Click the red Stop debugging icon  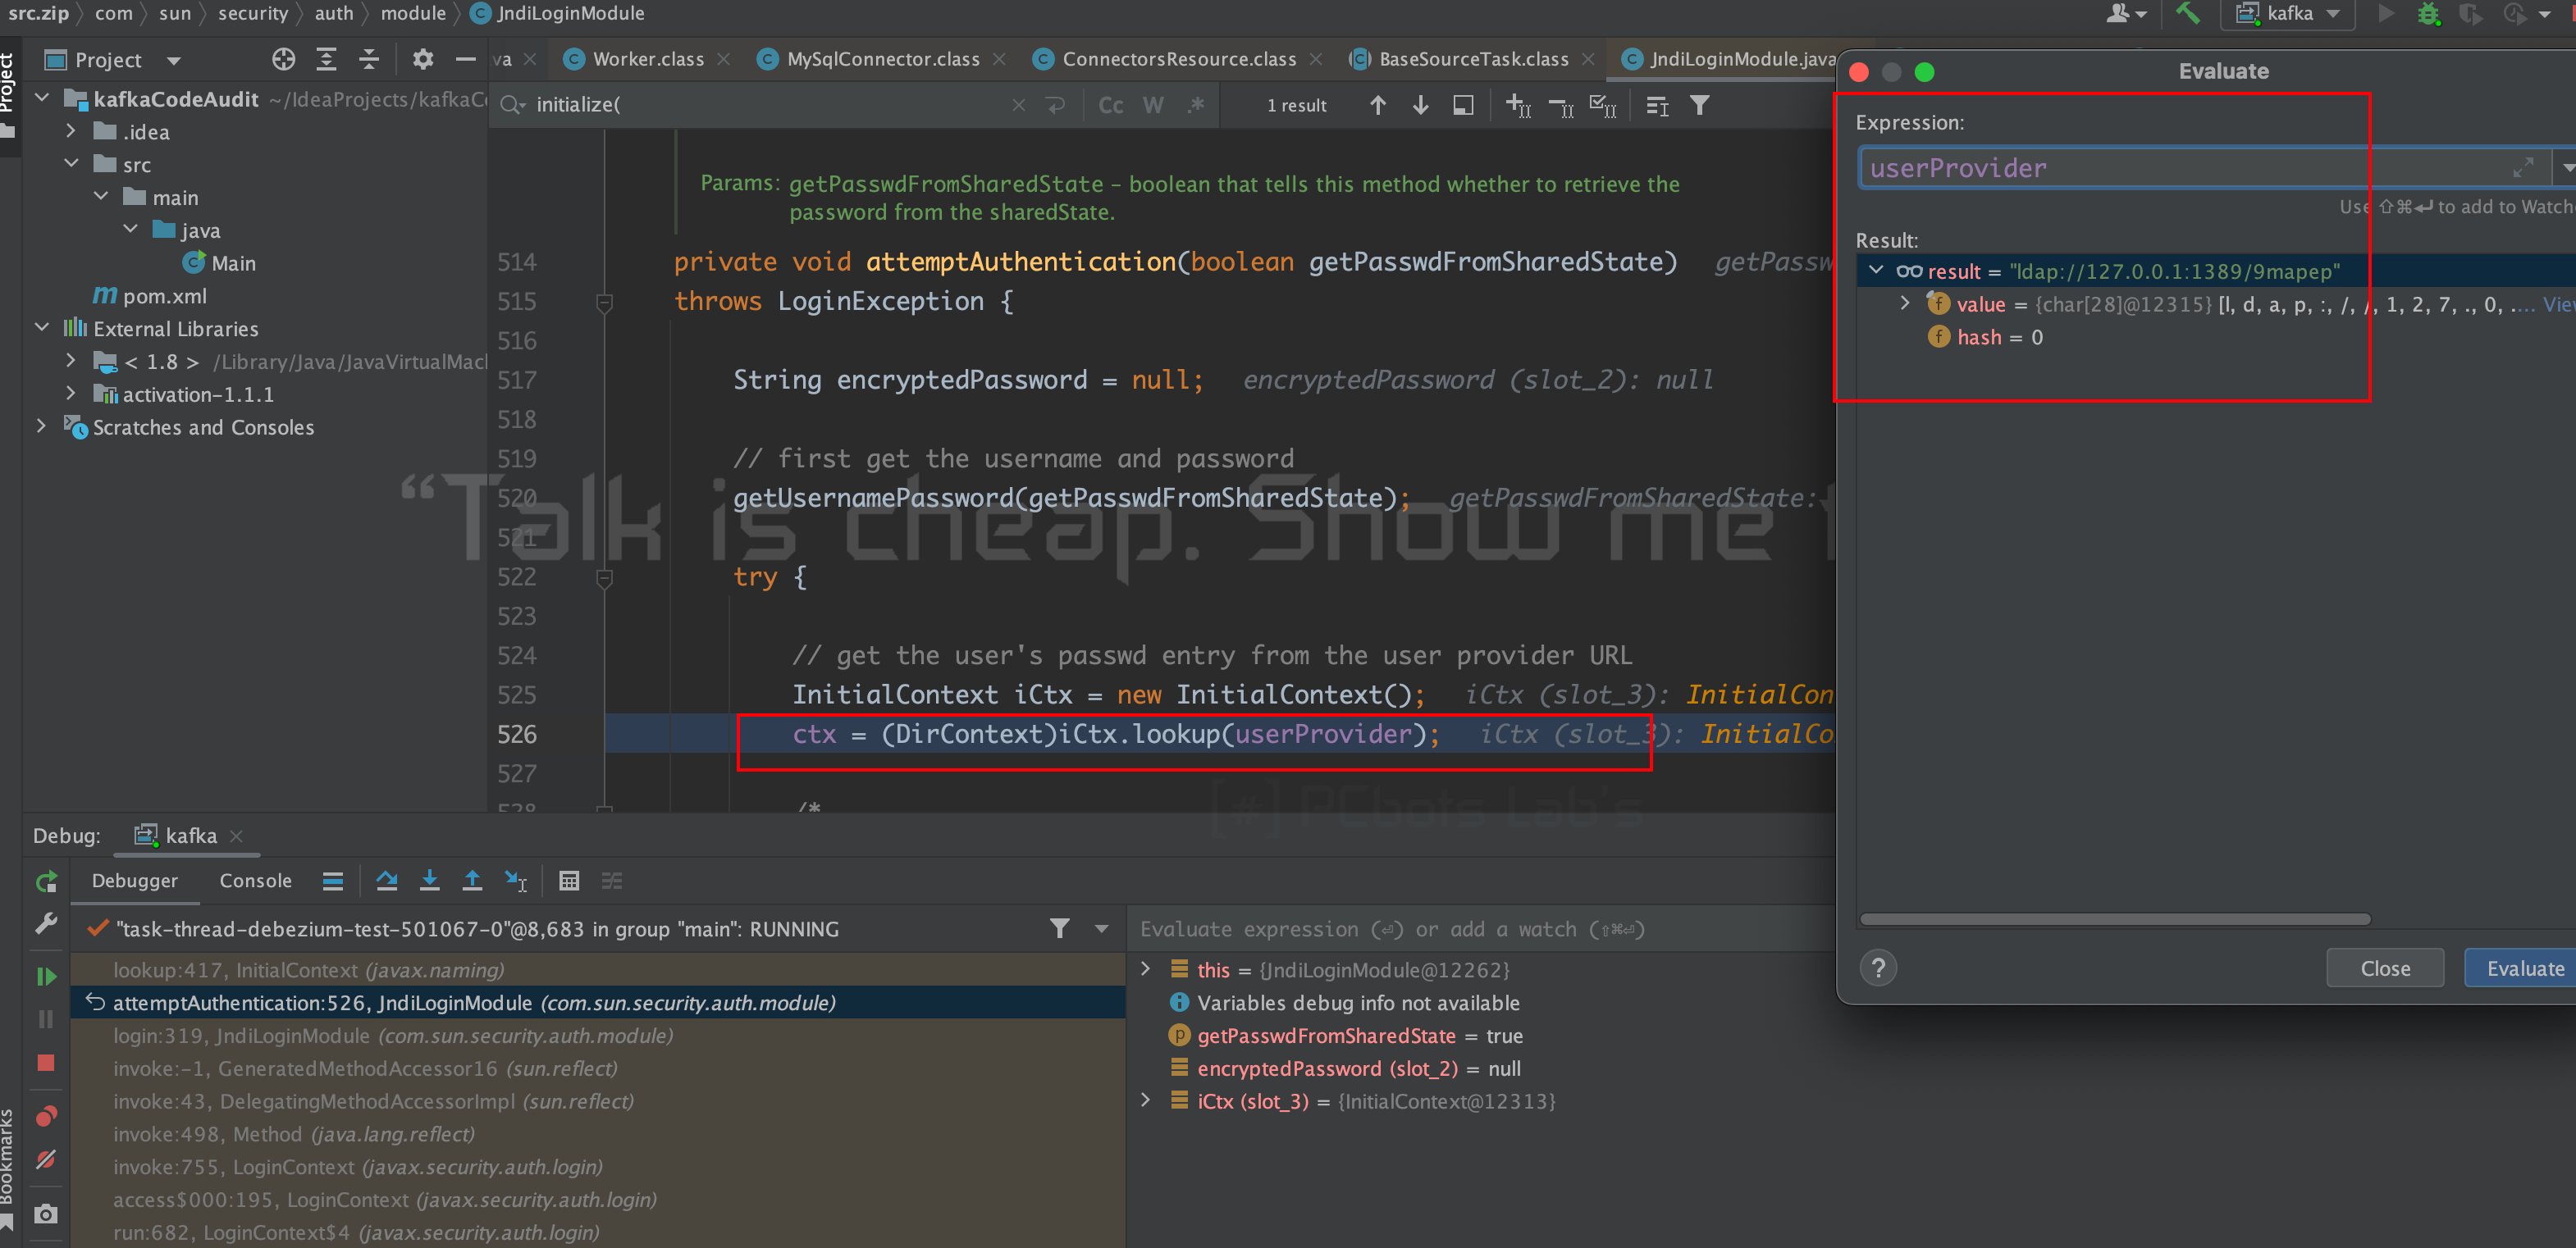tap(46, 1062)
